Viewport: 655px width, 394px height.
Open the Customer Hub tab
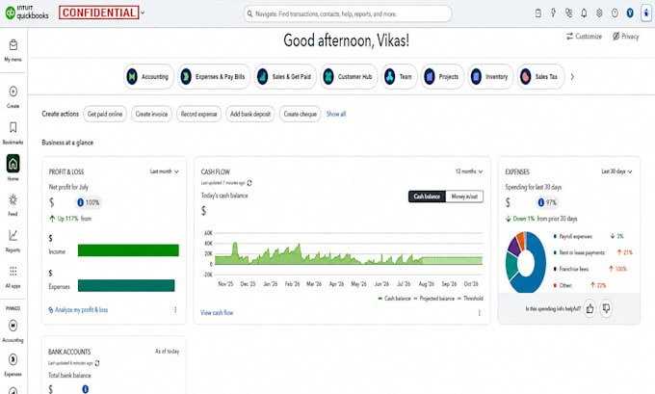click(349, 77)
